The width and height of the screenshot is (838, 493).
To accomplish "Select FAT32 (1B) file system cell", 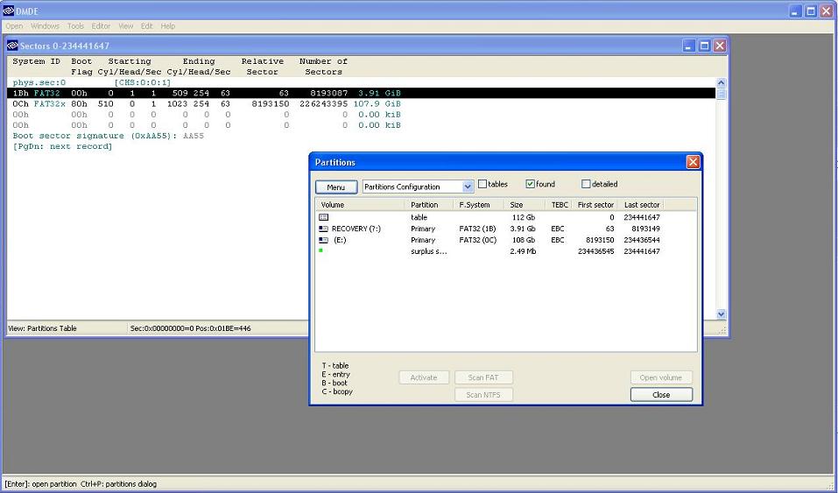I will click(478, 229).
